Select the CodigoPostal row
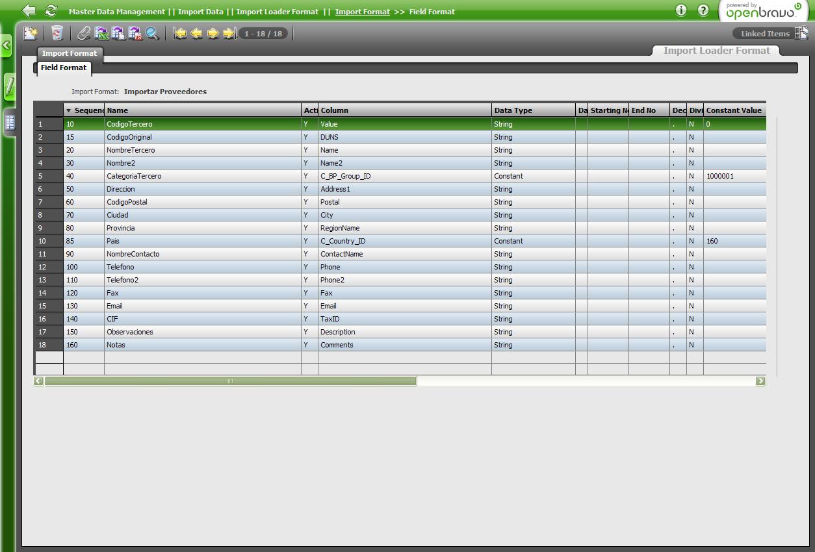This screenshot has width=815, height=552. (400, 202)
